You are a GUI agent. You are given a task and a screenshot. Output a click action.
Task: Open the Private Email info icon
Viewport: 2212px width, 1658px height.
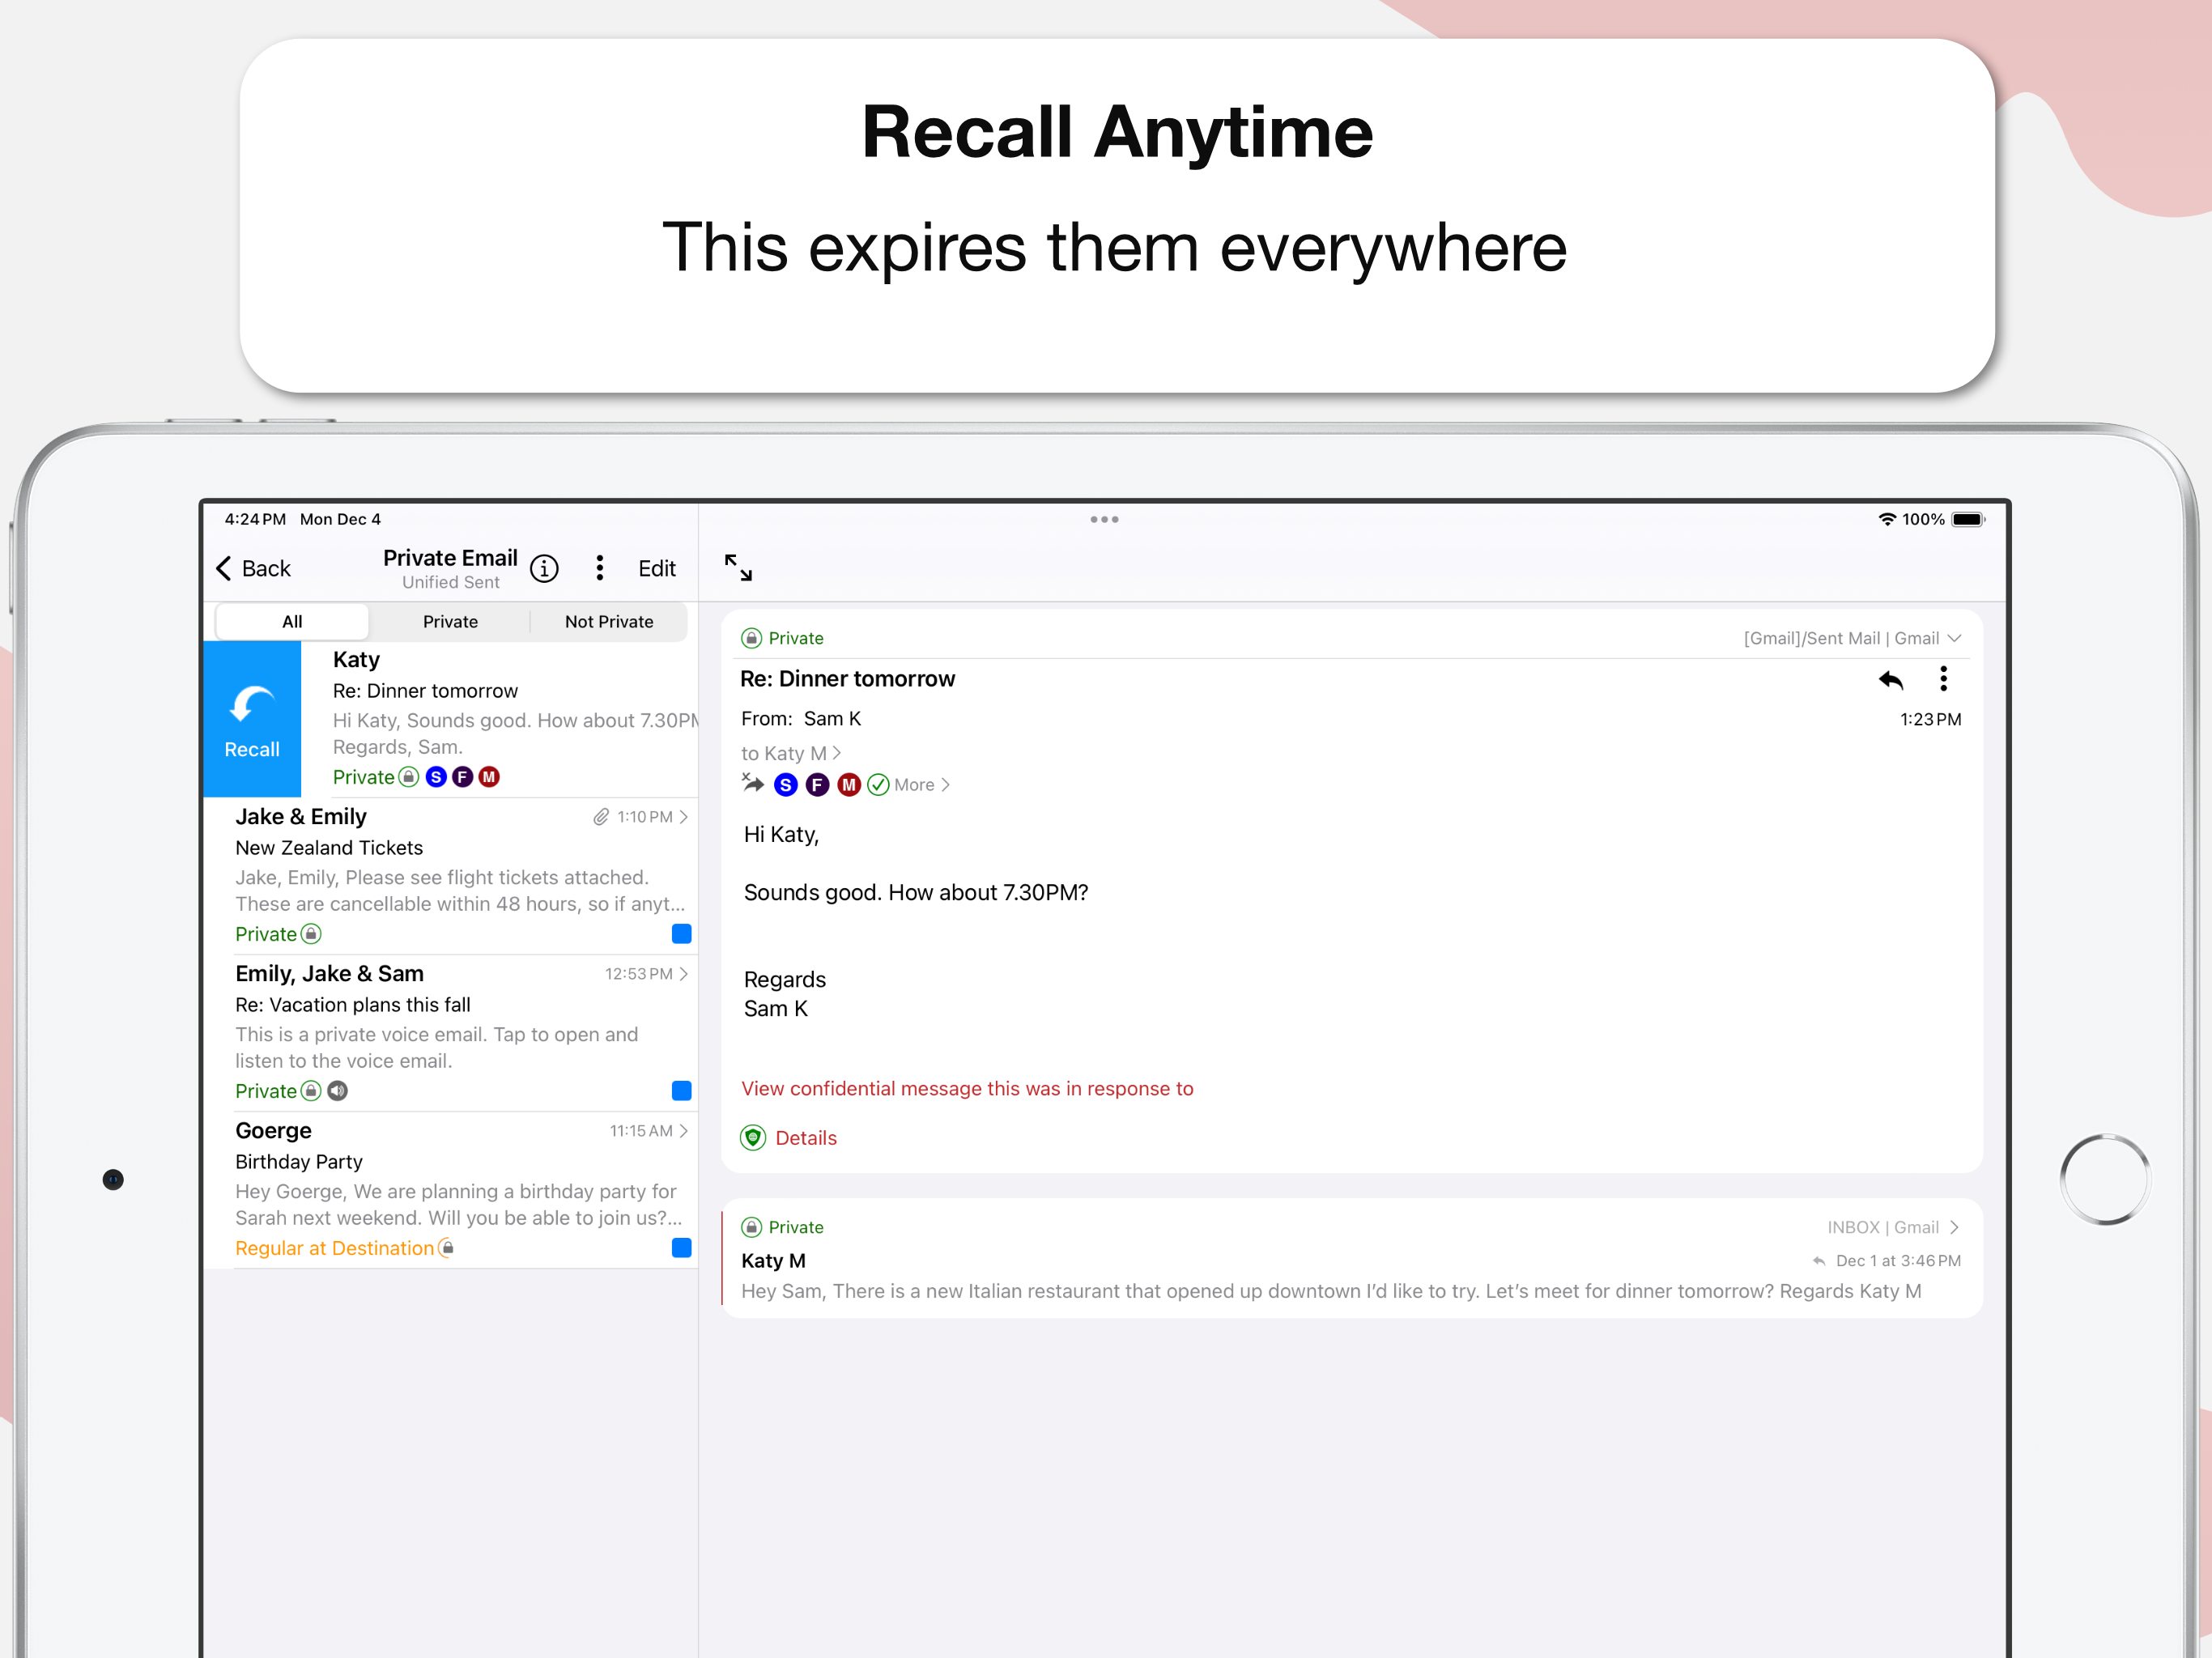(544, 568)
